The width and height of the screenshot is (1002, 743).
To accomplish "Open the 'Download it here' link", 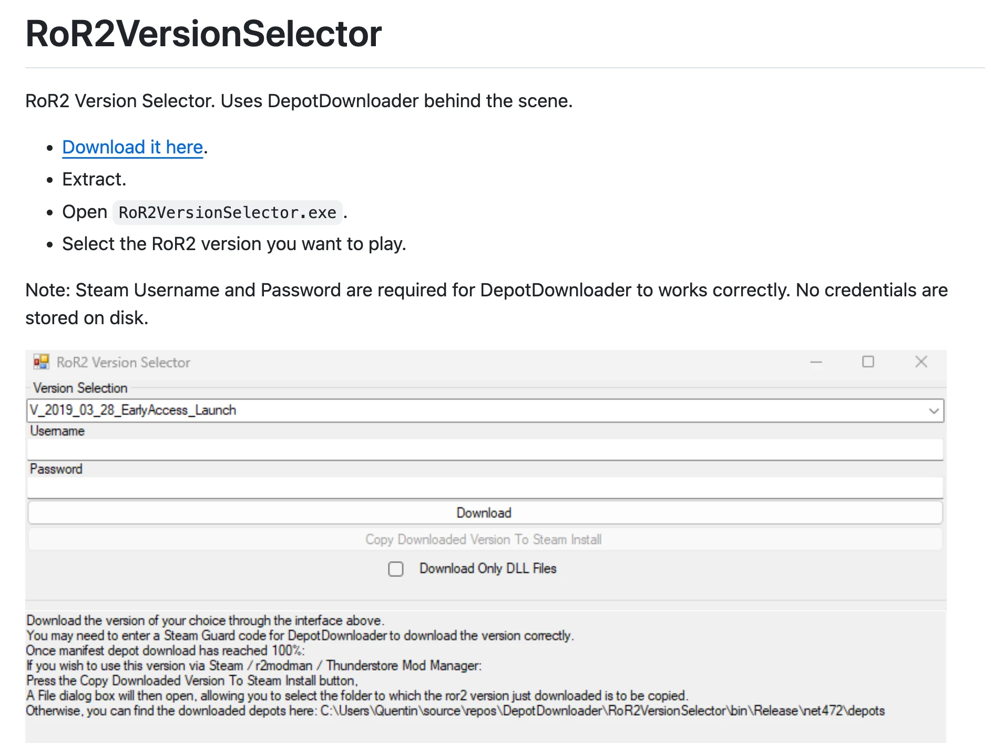I will click(132, 148).
